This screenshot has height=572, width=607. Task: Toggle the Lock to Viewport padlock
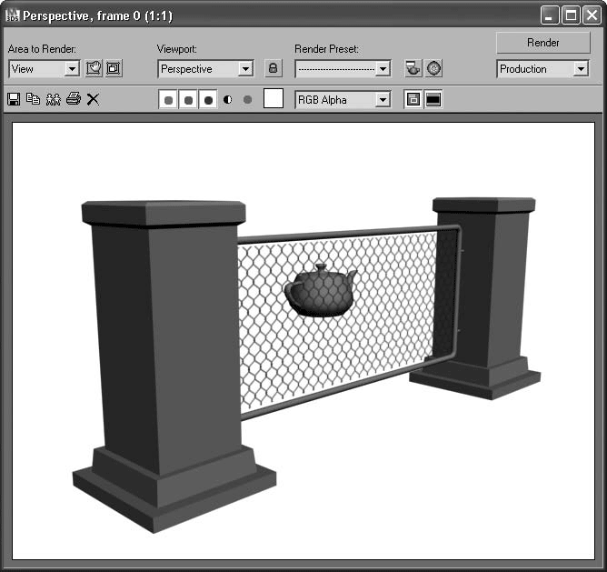(x=273, y=68)
